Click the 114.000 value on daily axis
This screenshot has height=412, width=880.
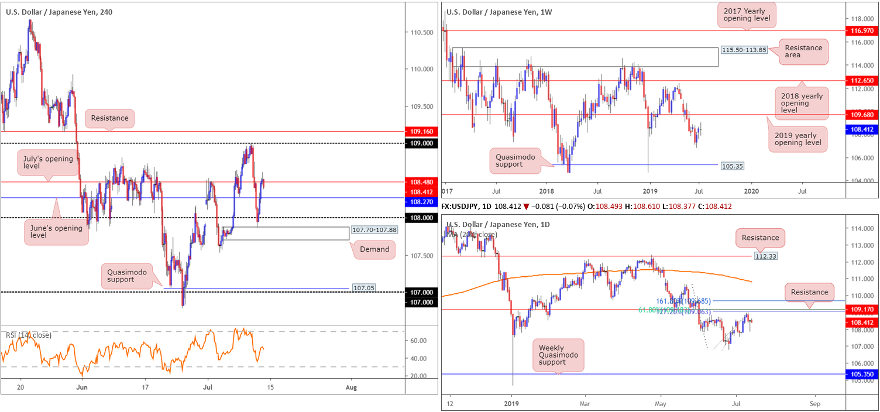pyautogui.click(x=861, y=229)
